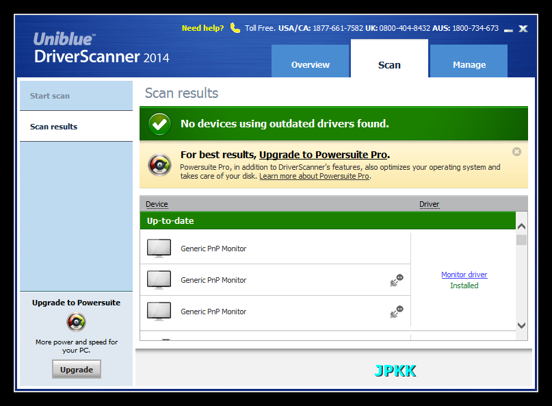Click unplugged icon on third monitor row
The width and height of the screenshot is (552, 406).
397,312
